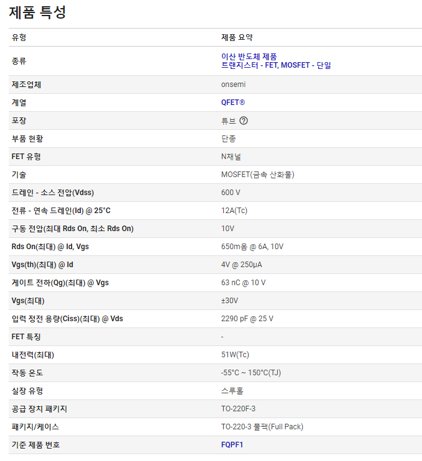Select the Vgs(th)(최대) @ Id label

point(42,265)
